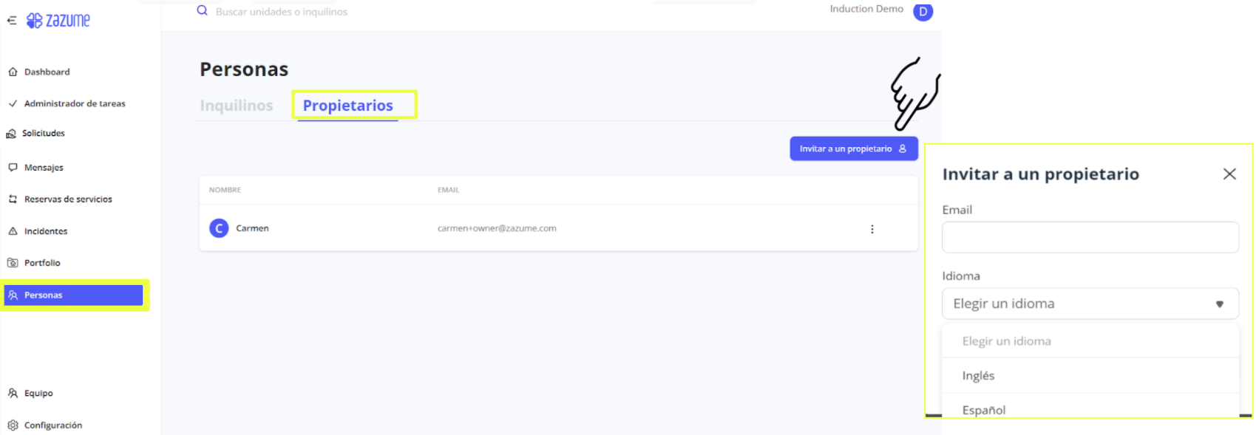
Task: Select Reservas de servicios menu item
Action: pos(68,199)
